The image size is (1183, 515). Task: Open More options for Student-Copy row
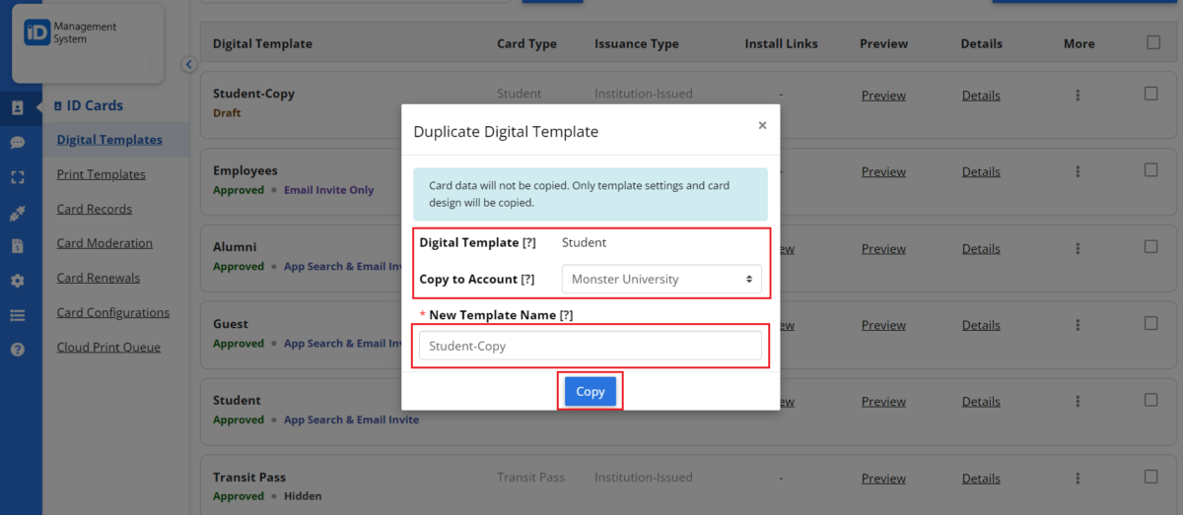point(1078,95)
